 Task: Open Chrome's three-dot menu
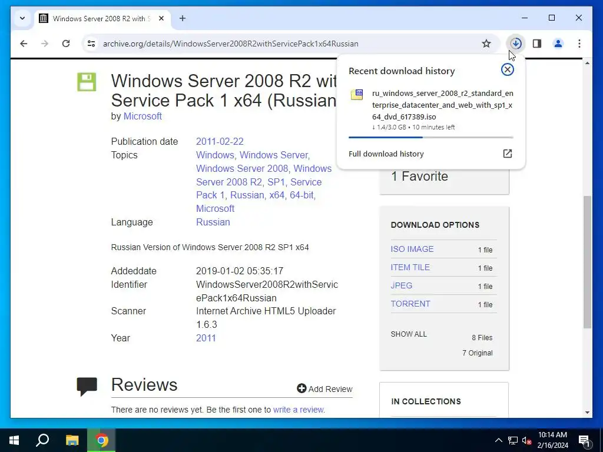coord(579,44)
